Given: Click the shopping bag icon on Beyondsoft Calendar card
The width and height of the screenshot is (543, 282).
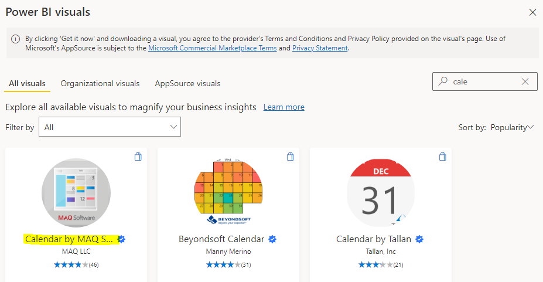Looking at the screenshot, I should [x=290, y=157].
